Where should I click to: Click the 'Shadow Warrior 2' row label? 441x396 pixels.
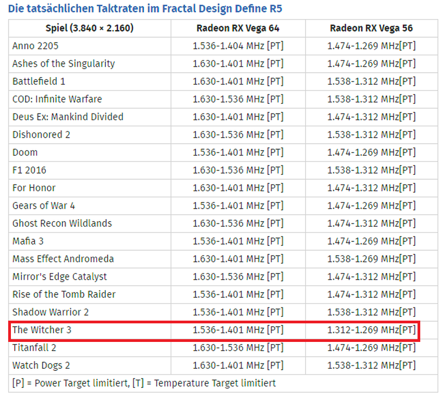[x=50, y=312]
